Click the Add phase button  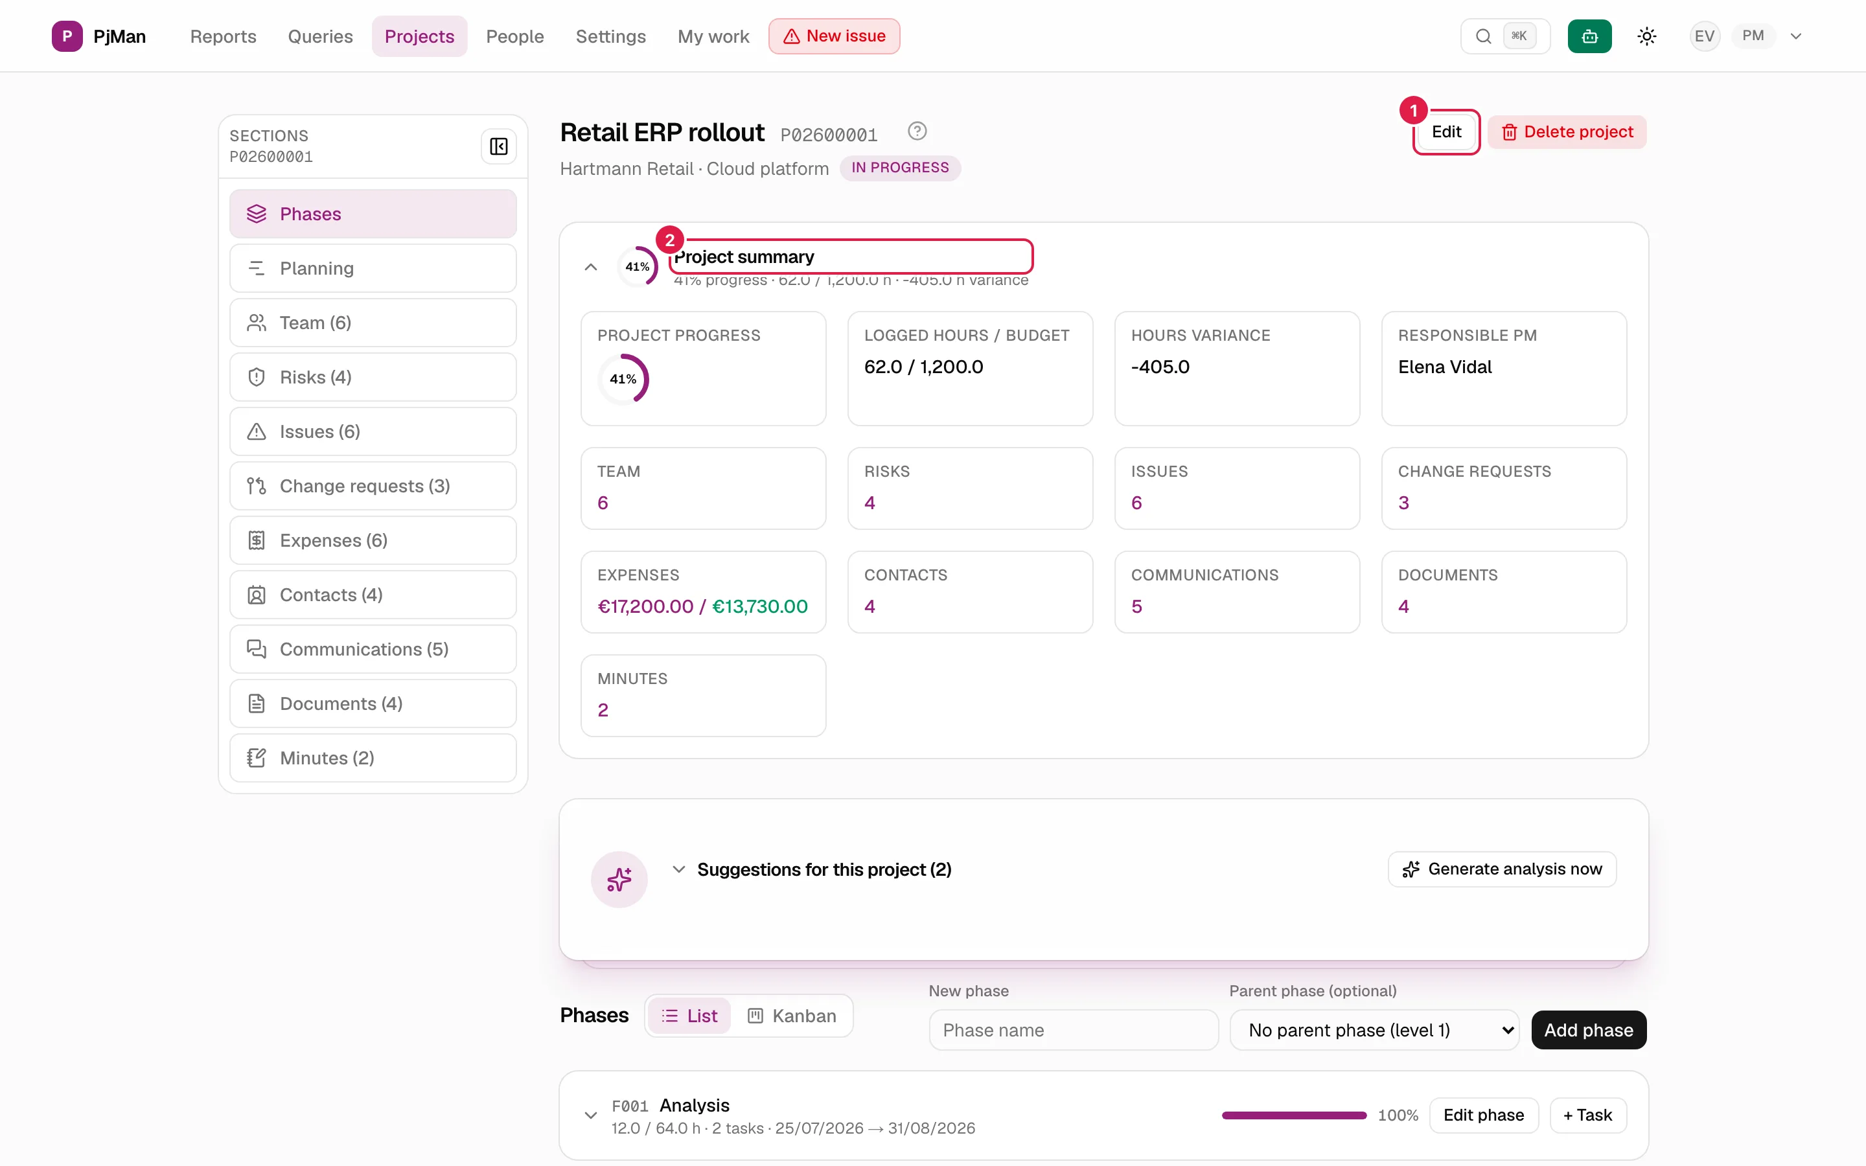click(1589, 1030)
